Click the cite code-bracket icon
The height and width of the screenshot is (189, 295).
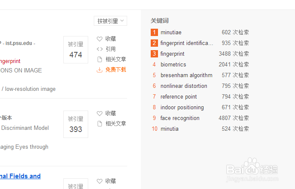(100, 49)
